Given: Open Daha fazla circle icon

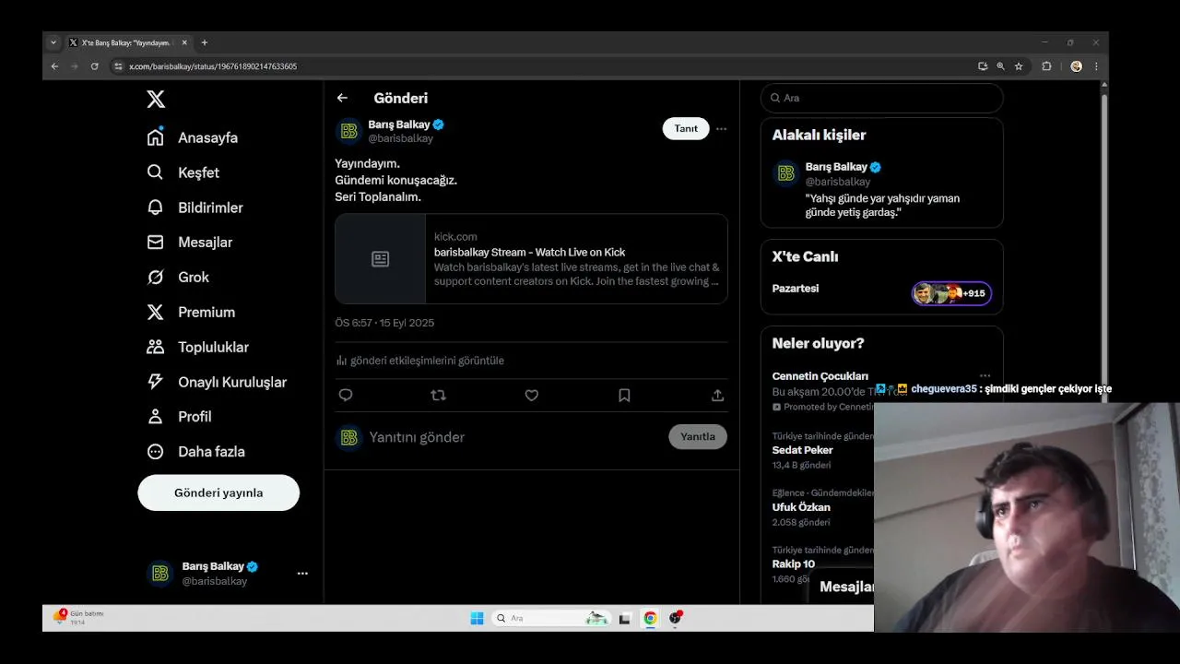Looking at the screenshot, I should tap(156, 452).
